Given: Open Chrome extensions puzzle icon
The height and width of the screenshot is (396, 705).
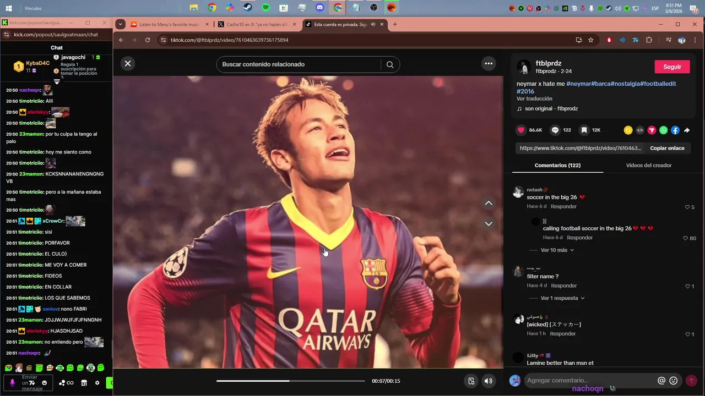Looking at the screenshot, I should [649, 40].
